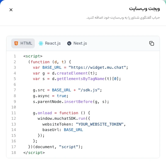Copy the code snippet to clipboard
The image size is (166, 168).
152,43
